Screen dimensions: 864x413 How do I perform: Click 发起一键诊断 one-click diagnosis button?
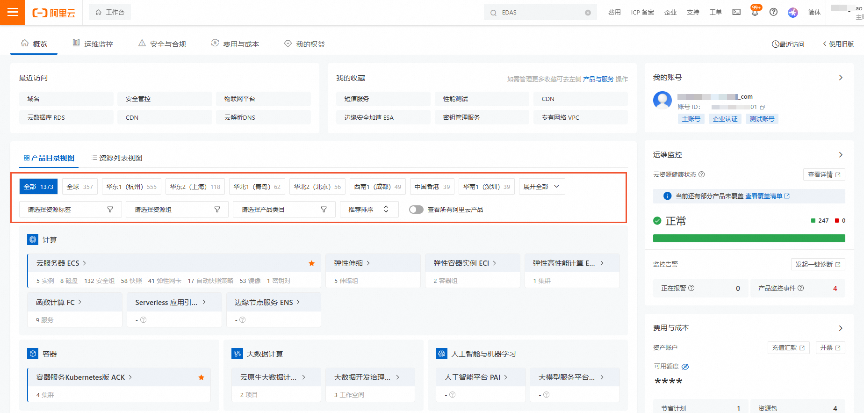pyautogui.click(x=818, y=264)
